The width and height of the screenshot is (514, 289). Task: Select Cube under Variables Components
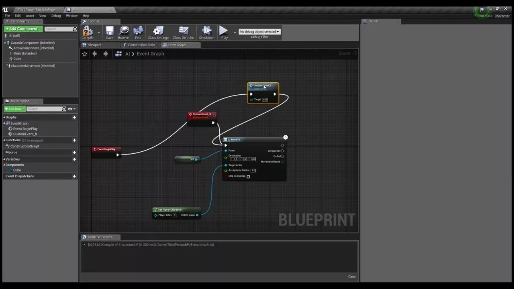tap(17, 170)
